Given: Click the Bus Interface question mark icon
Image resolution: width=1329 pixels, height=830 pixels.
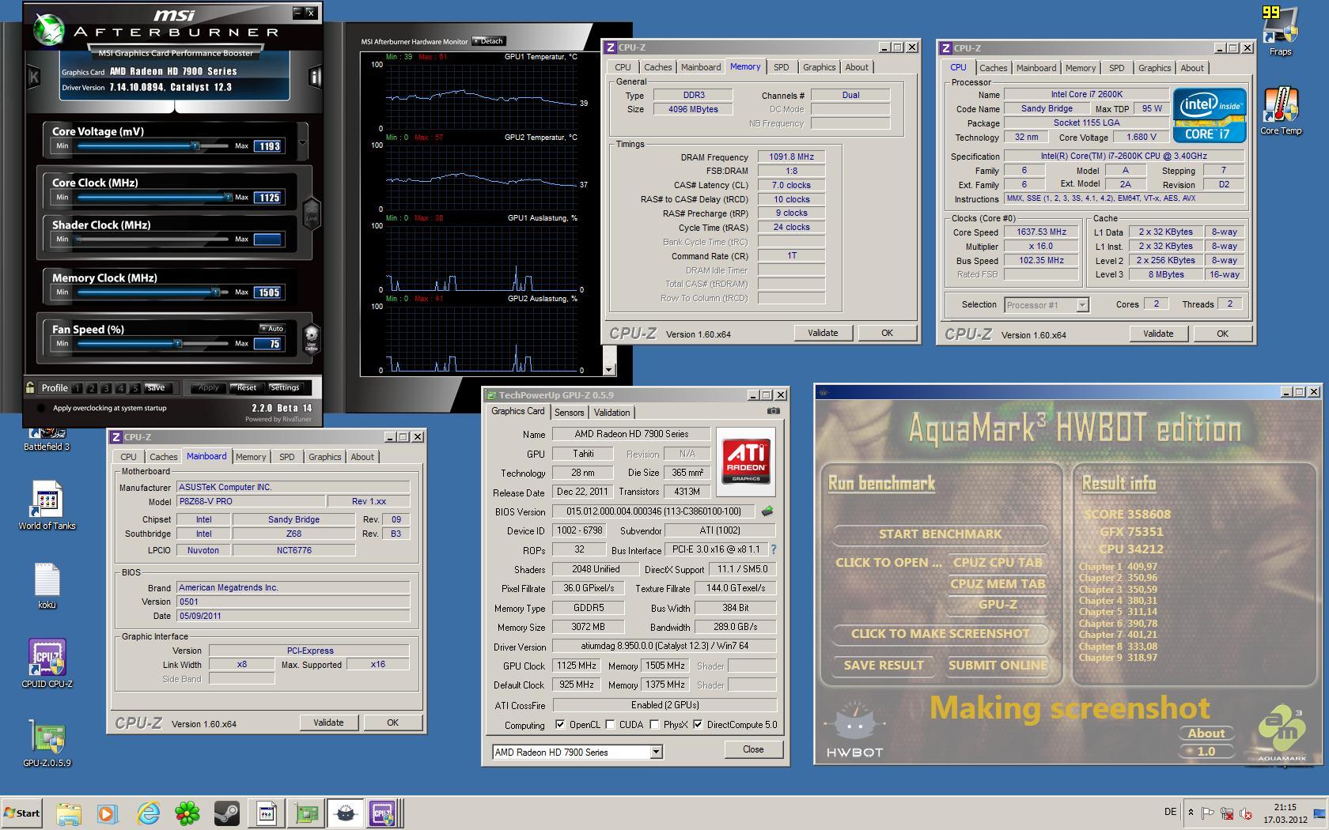Looking at the screenshot, I should [773, 549].
